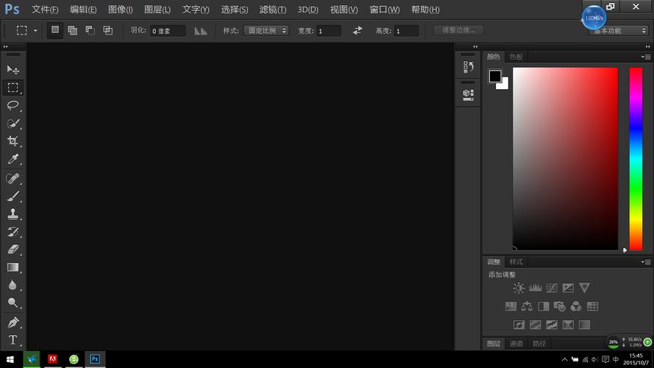Select the Horizontal Type tool
This screenshot has width=654, height=368.
13,340
